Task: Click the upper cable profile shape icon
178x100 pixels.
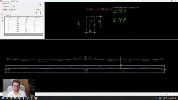Action: 39,9
